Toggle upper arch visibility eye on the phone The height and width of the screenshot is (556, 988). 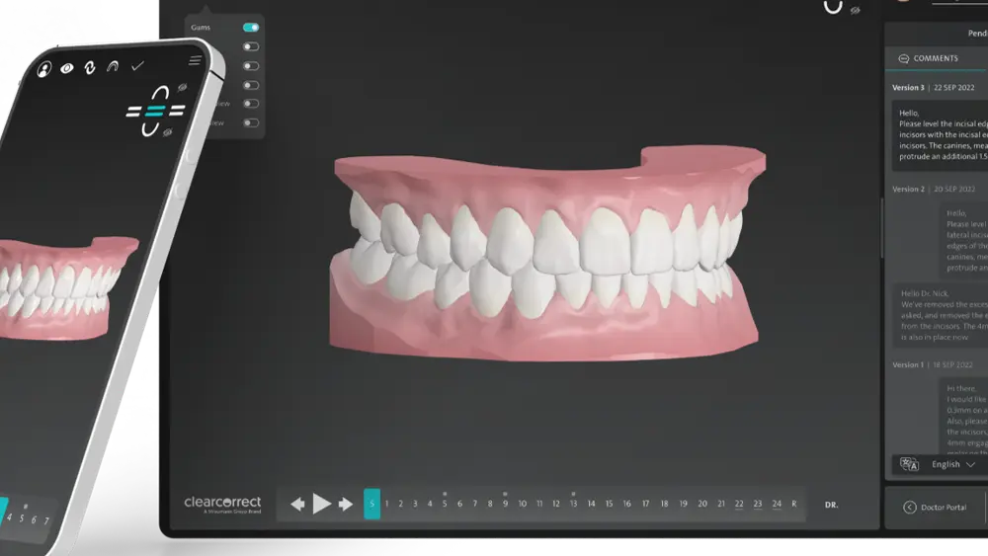pyautogui.click(x=182, y=88)
